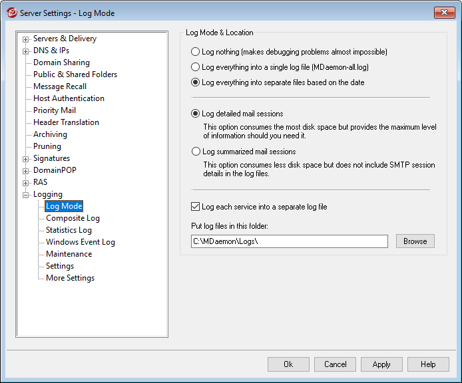This screenshot has height=383, width=462.
Task: Open the Help button
Action: click(428, 364)
